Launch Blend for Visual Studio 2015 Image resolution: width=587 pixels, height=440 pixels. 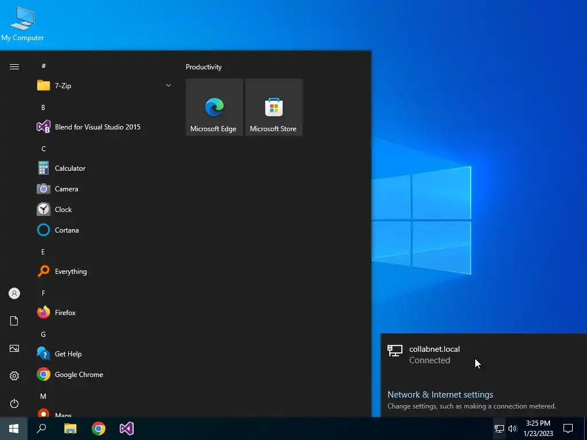coord(105,127)
